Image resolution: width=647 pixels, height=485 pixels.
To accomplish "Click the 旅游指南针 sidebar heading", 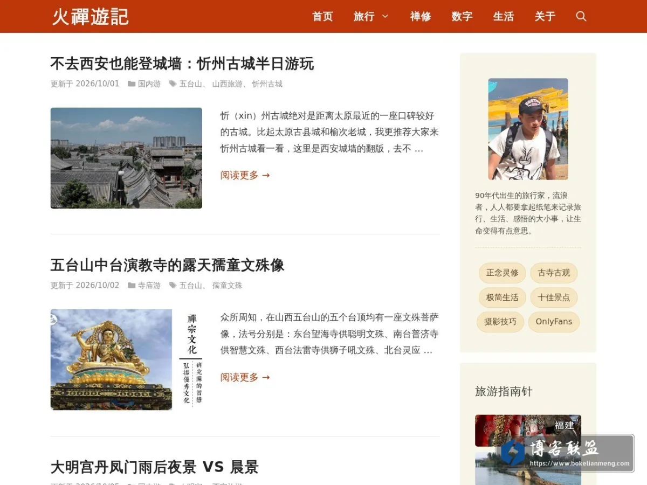I will 504,392.
